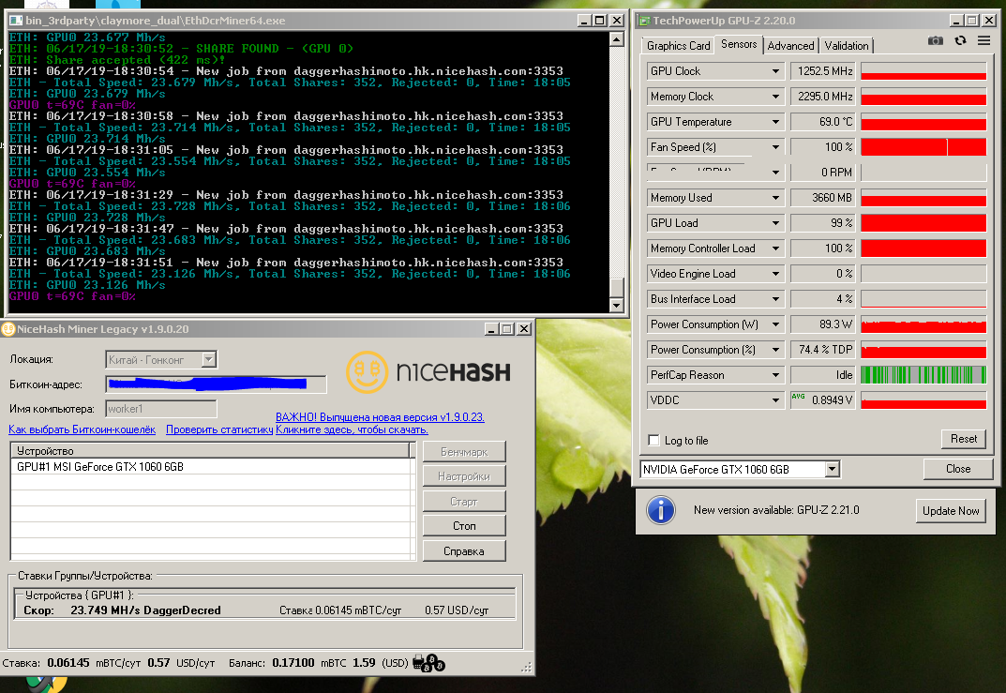Open the Fan Speed (%) sensor dropdown

pyautogui.click(x=775, y=147)
